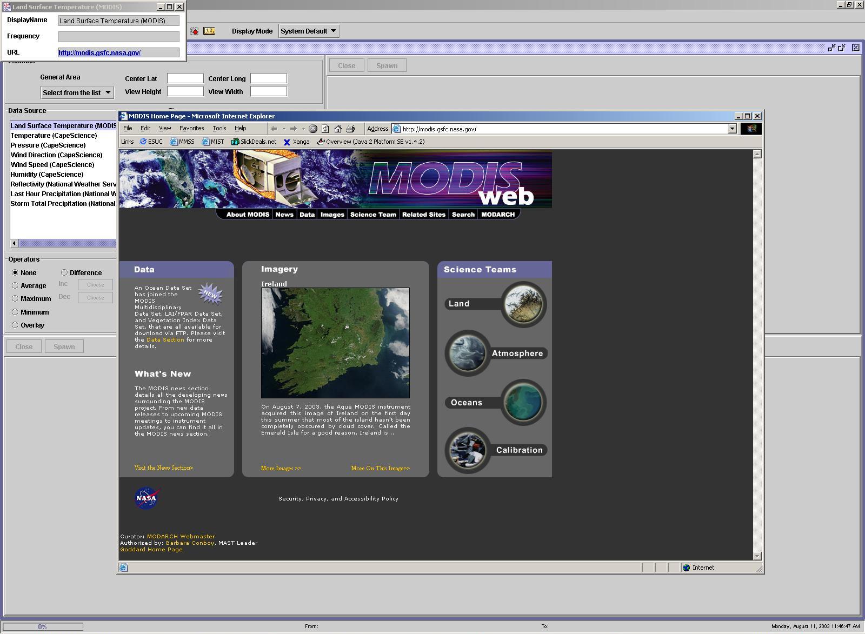Click the 'More On This Image>>' link
Screen dimensions: 865x634
[380, 468]
